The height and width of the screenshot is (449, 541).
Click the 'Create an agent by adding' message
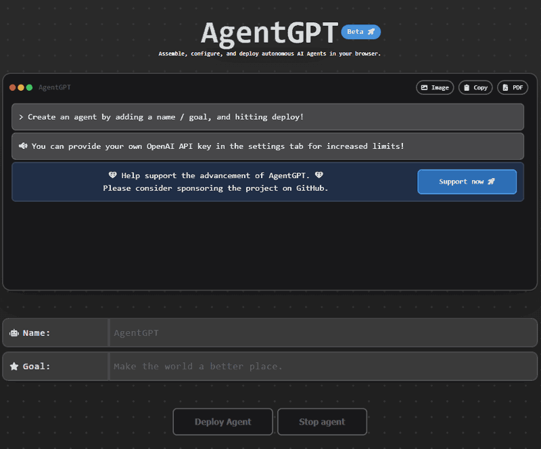click(268, 117)
